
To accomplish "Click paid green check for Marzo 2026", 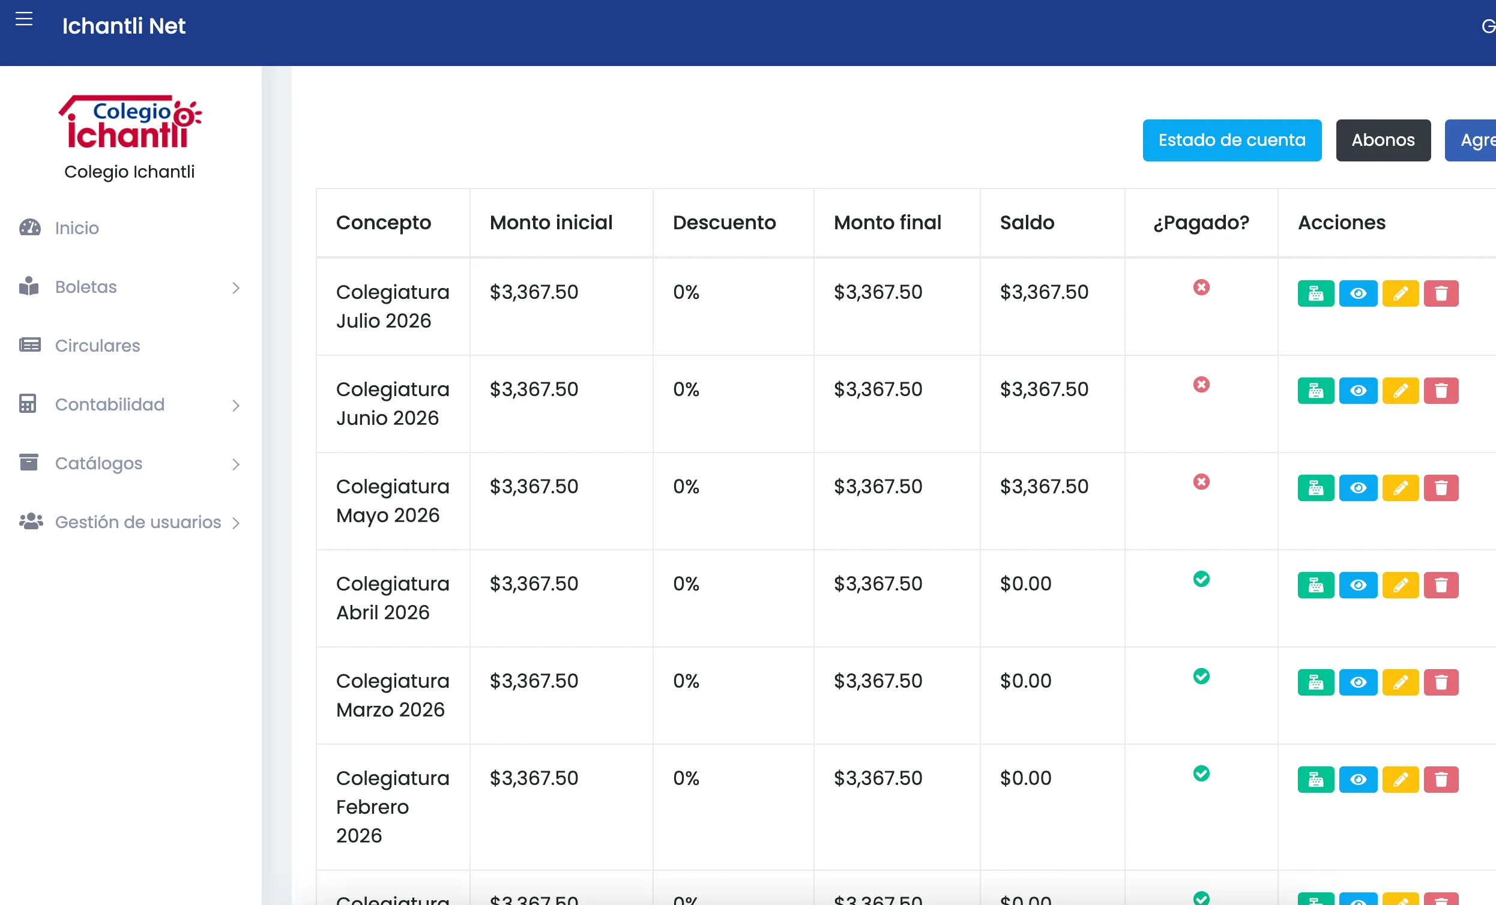I will tap(1201, 676).
